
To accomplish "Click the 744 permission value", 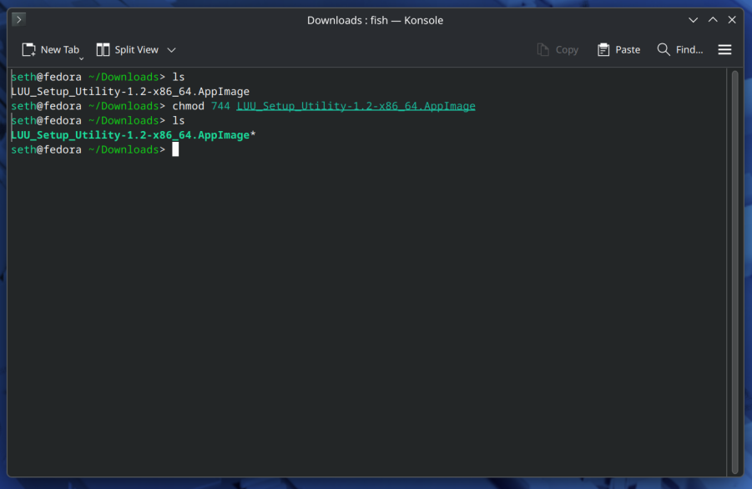I will coord(220,106).
